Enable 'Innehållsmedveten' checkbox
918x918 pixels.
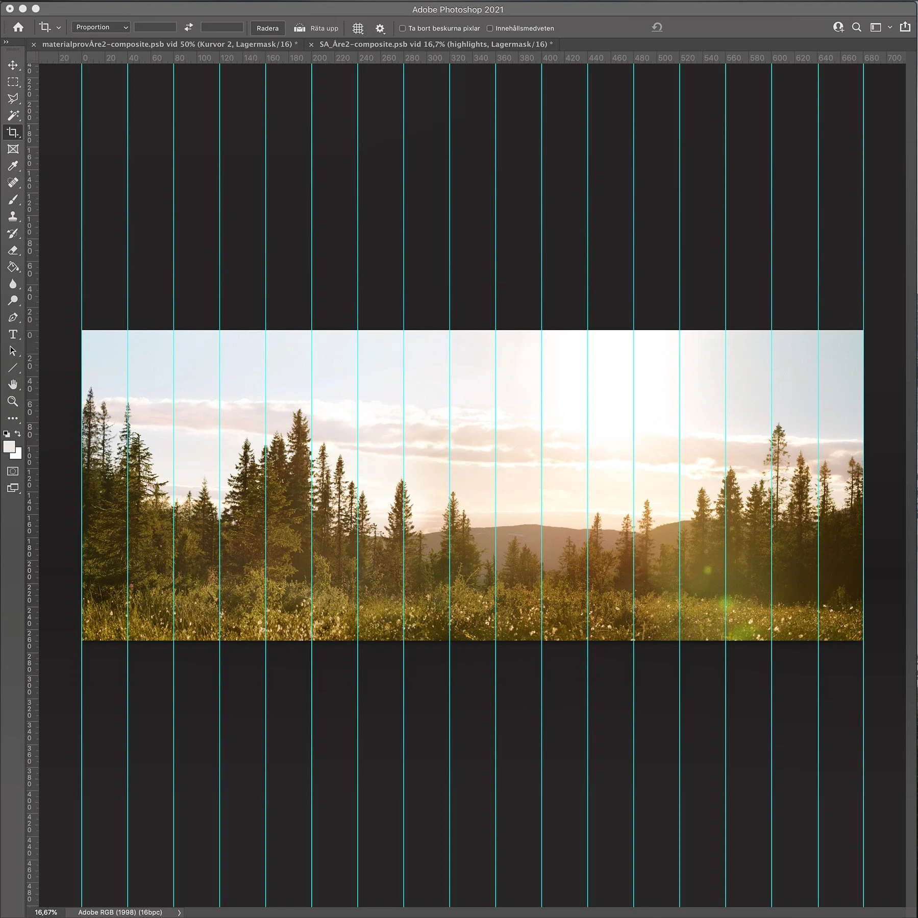click(489, 29)
